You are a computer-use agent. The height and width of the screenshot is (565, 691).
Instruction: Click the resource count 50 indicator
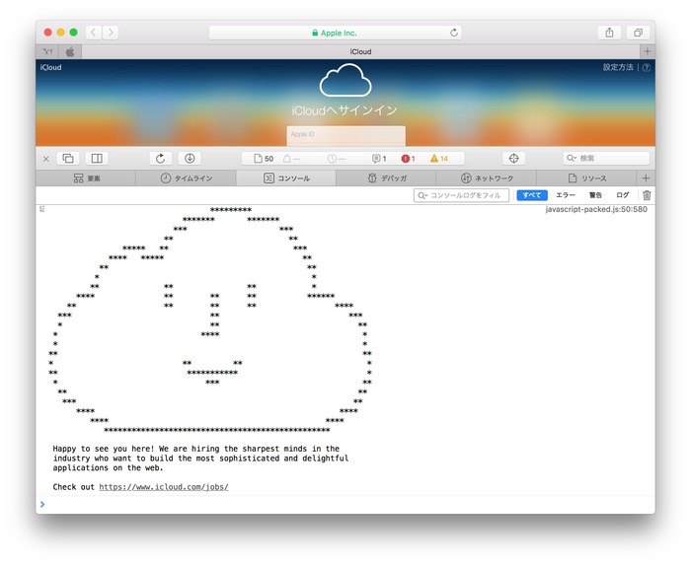(264, 159)
